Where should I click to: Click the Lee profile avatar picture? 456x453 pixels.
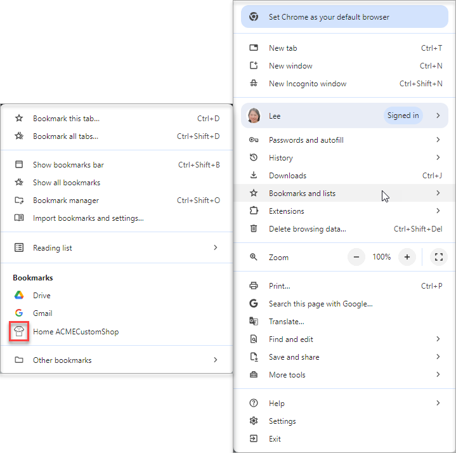[x=254, y=115]
